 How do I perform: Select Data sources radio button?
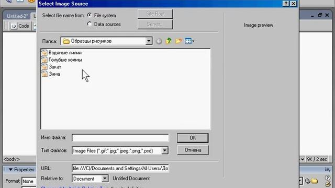[x=90, y=24]
